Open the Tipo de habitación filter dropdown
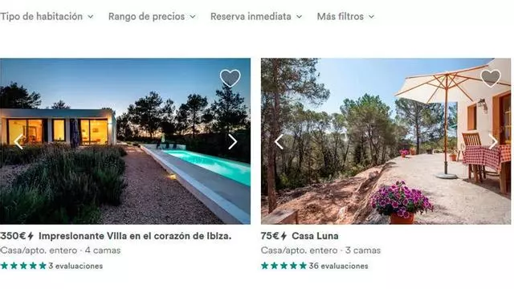The width and height of the screenshot is (514, 289). 47,16
